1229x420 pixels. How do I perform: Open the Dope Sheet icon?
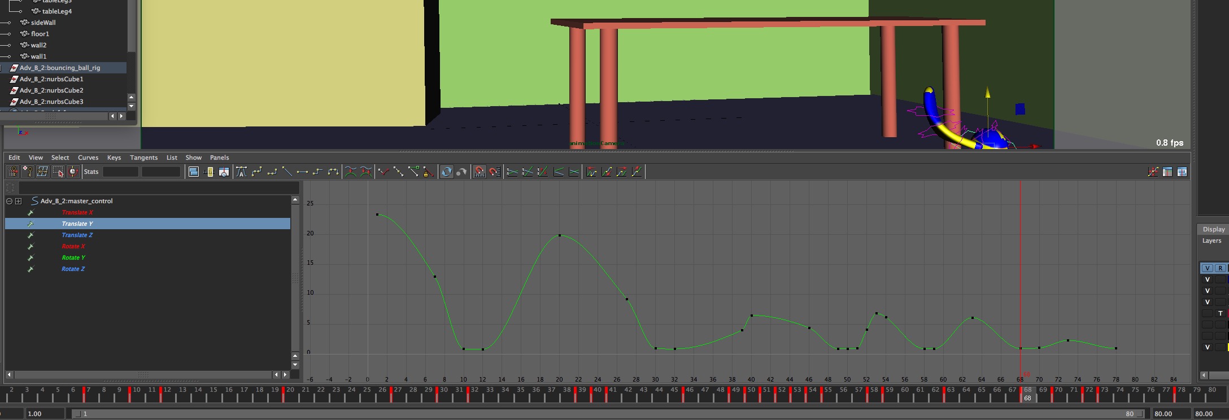1167,172
